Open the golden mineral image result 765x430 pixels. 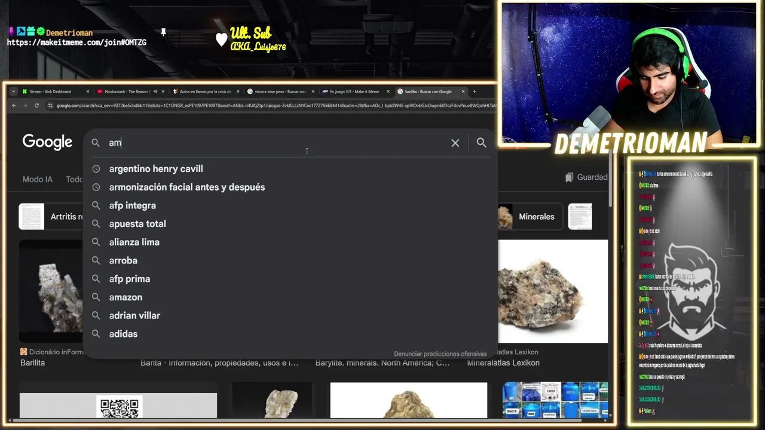coord(409,400)
